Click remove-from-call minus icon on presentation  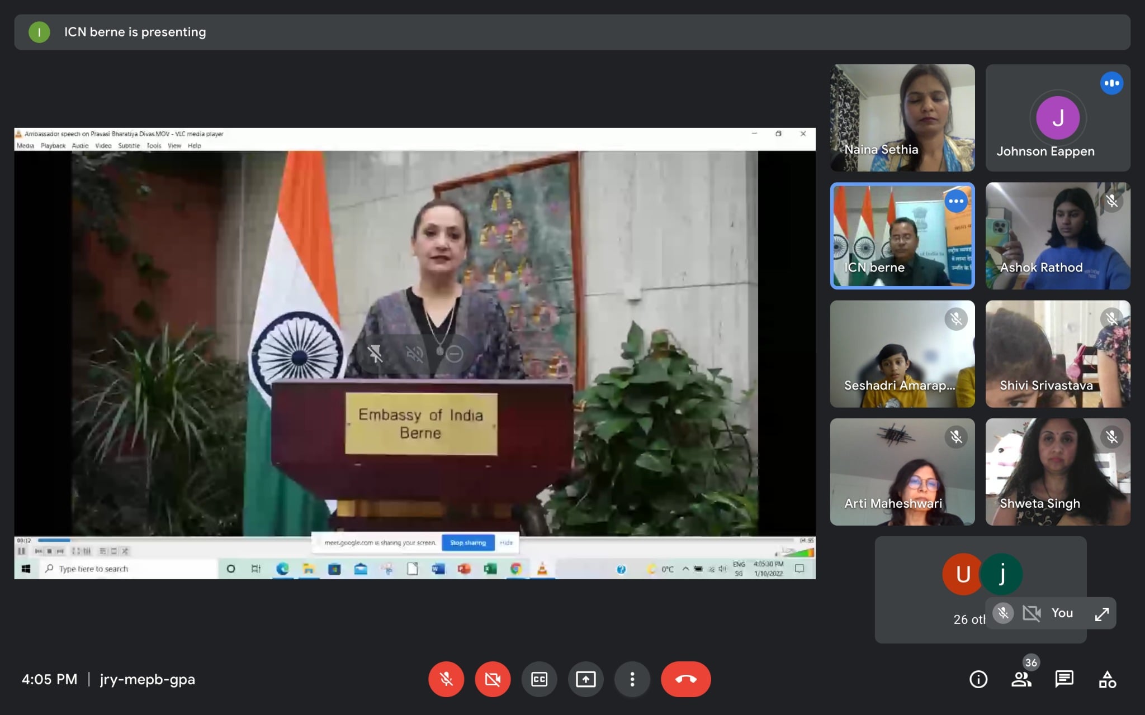point(455,354)
